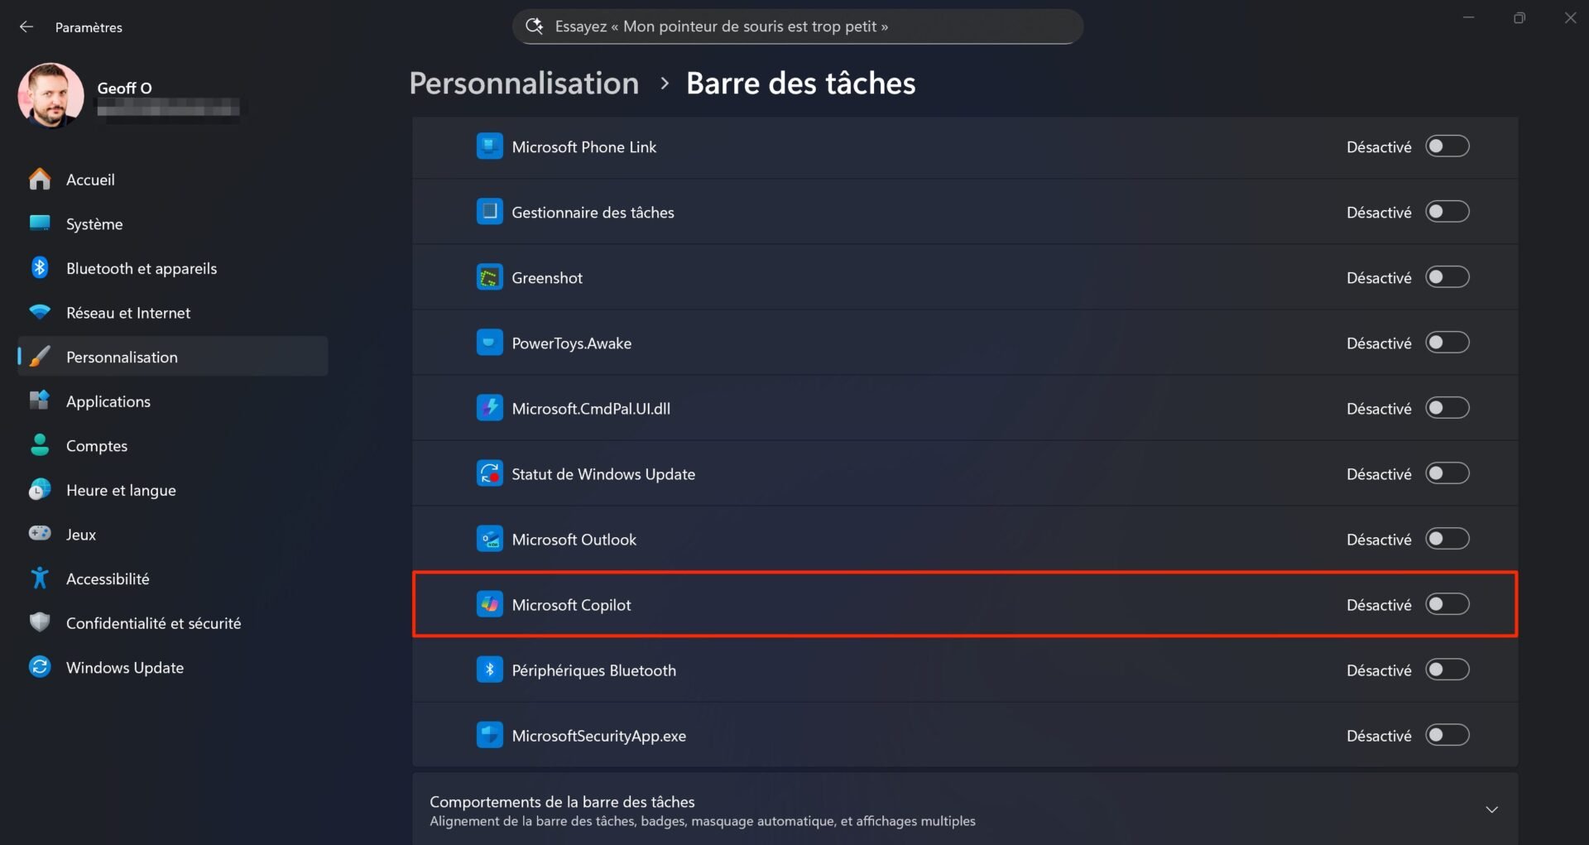Click the Windows Update sidebar icon
This screenshot has height=845, width=1589.
(x=39, y=667)
